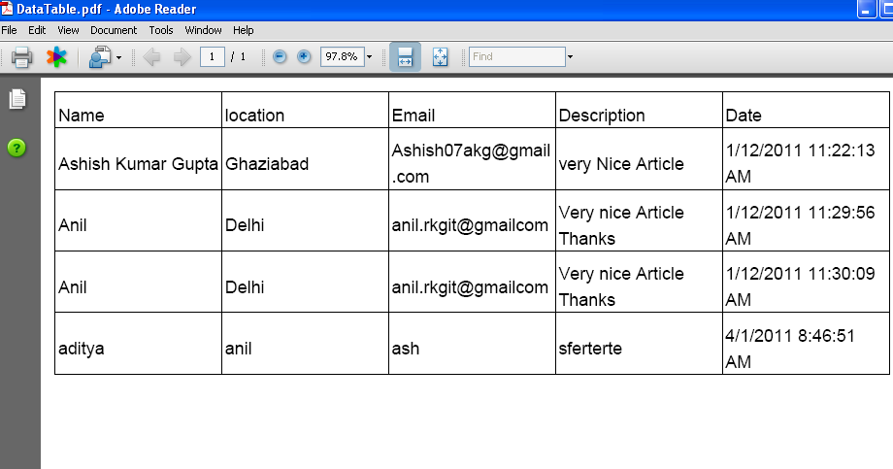Click in the Find search box

(517, 56)
